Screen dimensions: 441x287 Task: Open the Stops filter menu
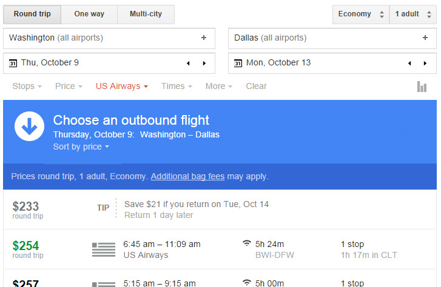point(27,86)
